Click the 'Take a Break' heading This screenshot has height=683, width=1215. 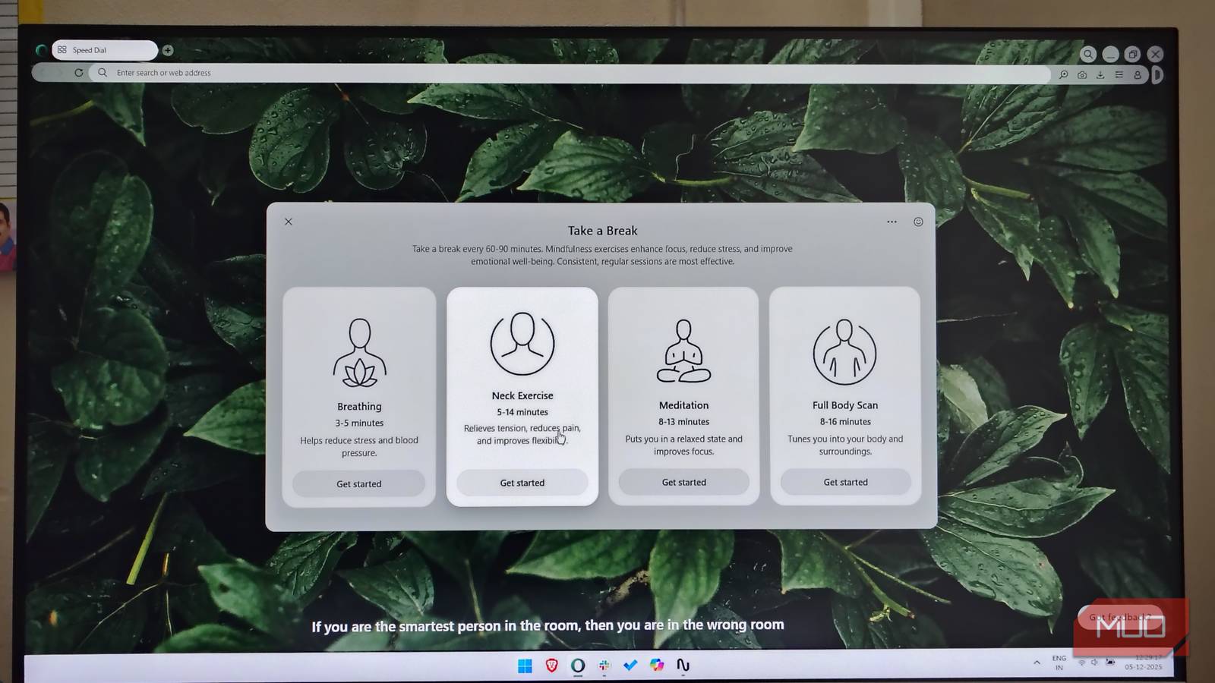pyautogui.click(x=602, y=231)
